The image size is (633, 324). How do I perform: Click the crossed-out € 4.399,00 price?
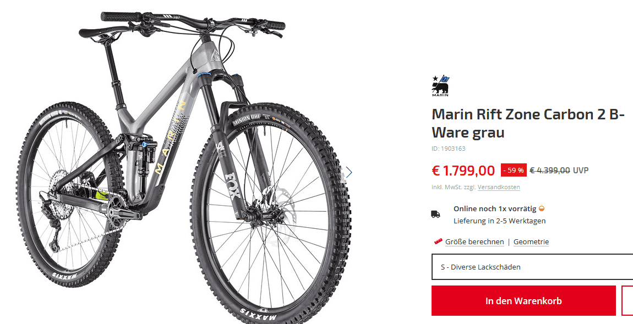(549, 171)
